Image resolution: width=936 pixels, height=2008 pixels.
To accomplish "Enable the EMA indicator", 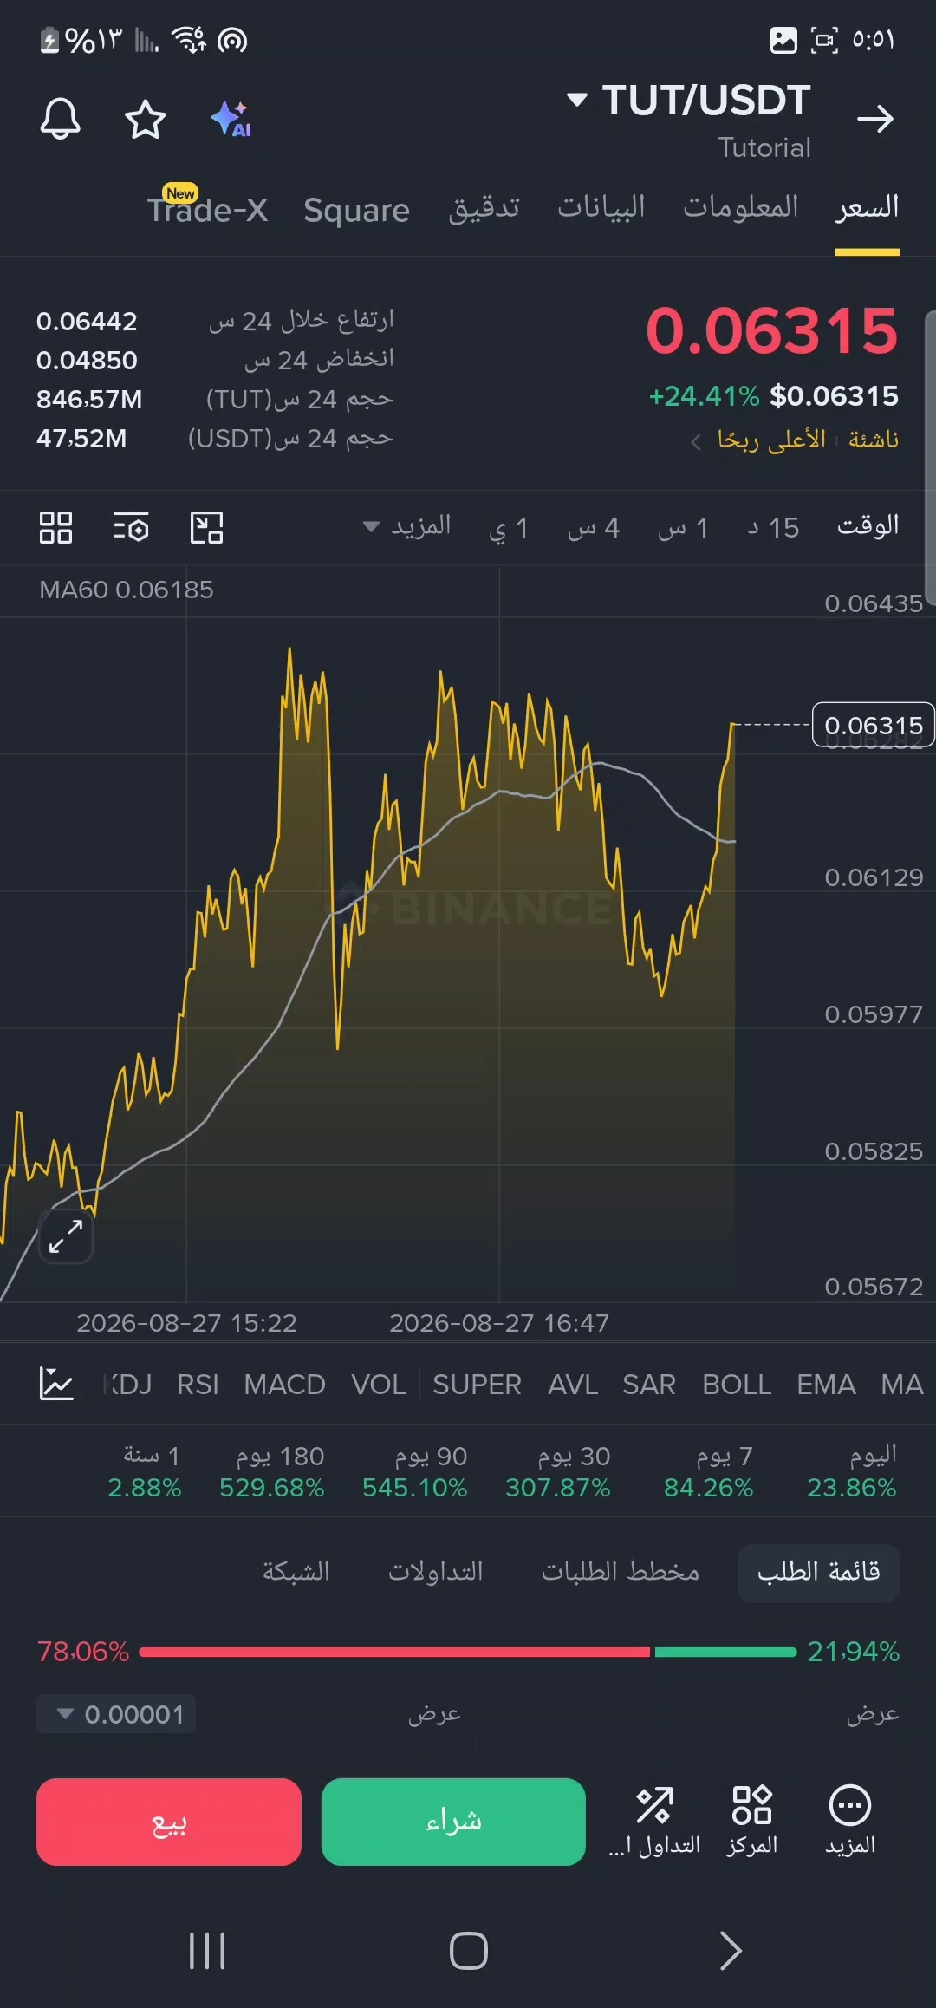I will click(x=826, y=1385).
